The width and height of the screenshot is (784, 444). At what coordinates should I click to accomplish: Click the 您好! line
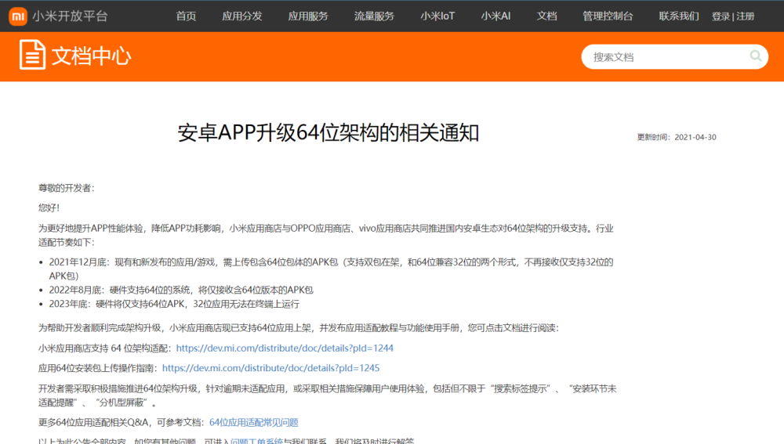tap(49, 208)
